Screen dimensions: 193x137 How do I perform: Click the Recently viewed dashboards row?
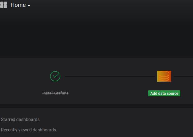tap(29, 130)
